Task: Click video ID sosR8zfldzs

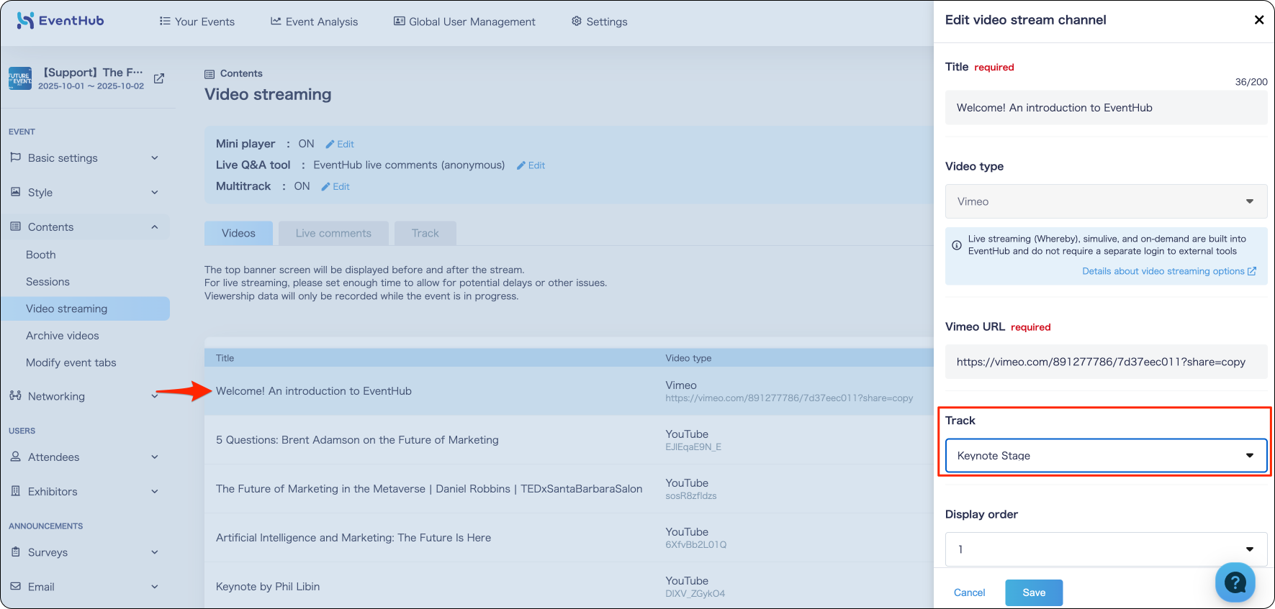Action: [x=691, y=496]
